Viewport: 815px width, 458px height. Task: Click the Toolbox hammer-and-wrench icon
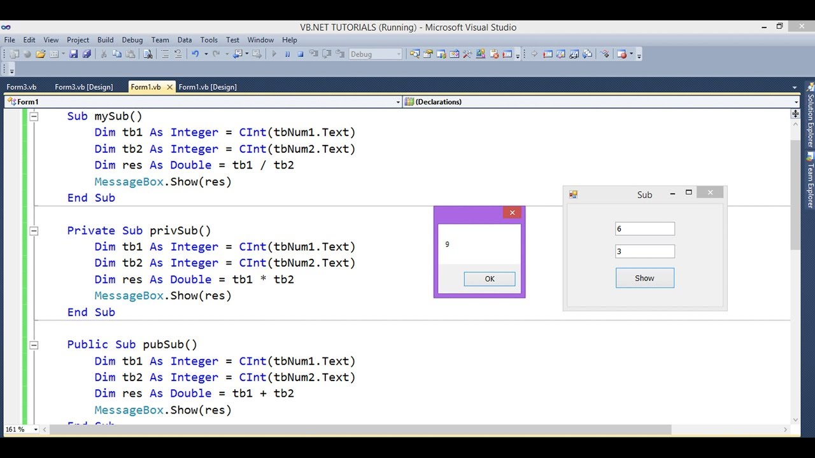[467, 54]
